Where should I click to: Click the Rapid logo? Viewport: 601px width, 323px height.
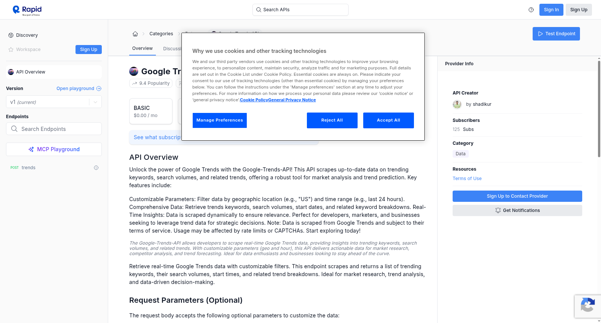(x=27, y=10)
